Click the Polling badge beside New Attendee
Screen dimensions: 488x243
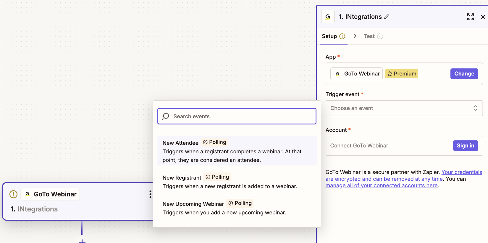215,142
